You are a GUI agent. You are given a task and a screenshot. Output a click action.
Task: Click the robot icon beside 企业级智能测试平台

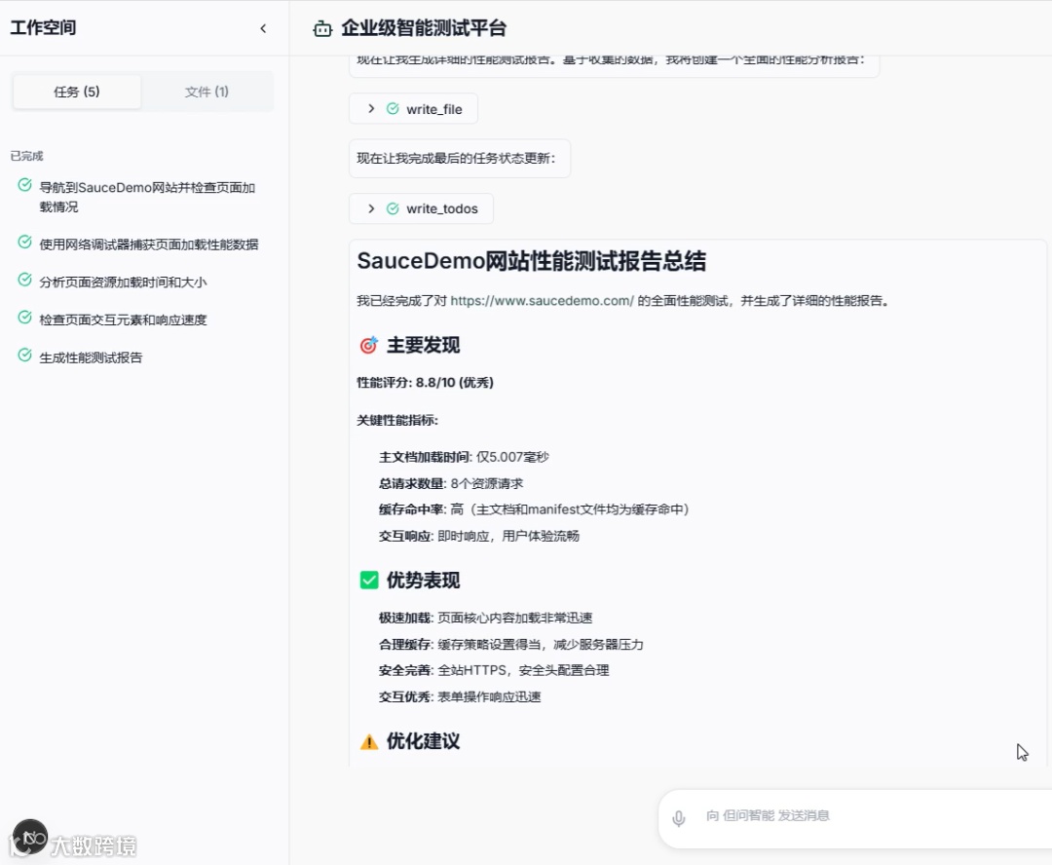click(322, 29)
